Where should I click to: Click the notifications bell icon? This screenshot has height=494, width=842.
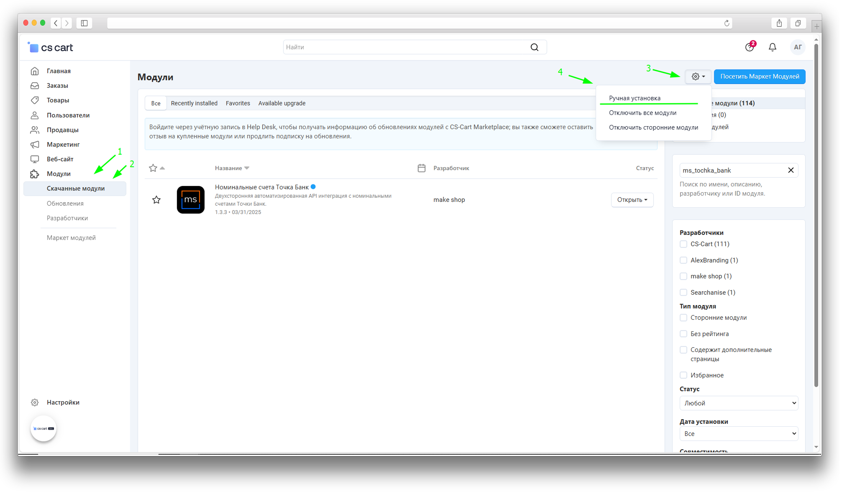tap(772, 47)
